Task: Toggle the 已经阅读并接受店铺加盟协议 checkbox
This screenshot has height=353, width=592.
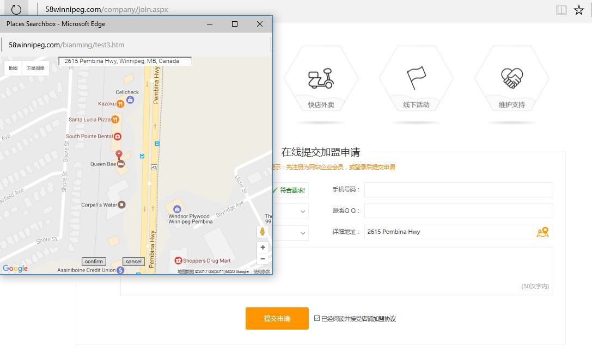Action: click(317, 318)
